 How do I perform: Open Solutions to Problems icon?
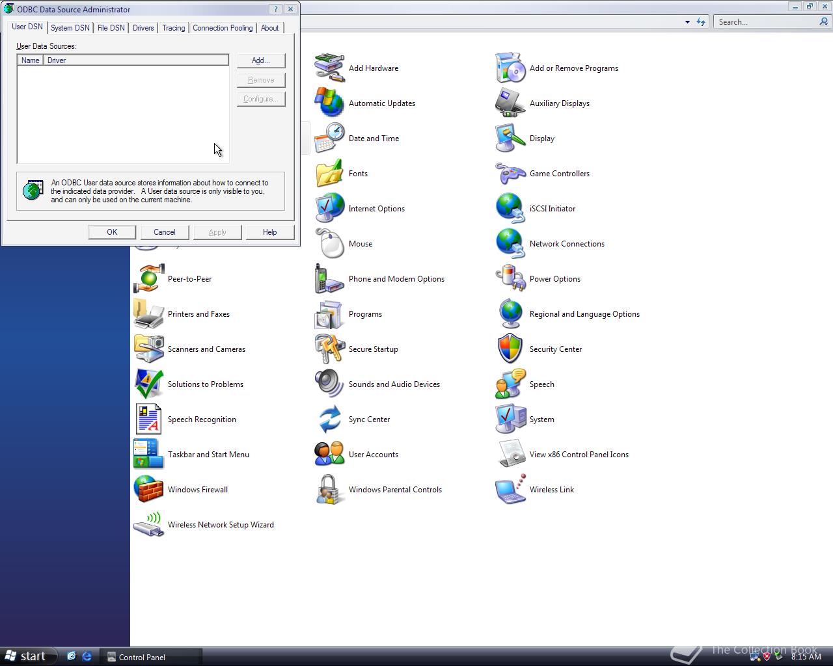[148, 384]
